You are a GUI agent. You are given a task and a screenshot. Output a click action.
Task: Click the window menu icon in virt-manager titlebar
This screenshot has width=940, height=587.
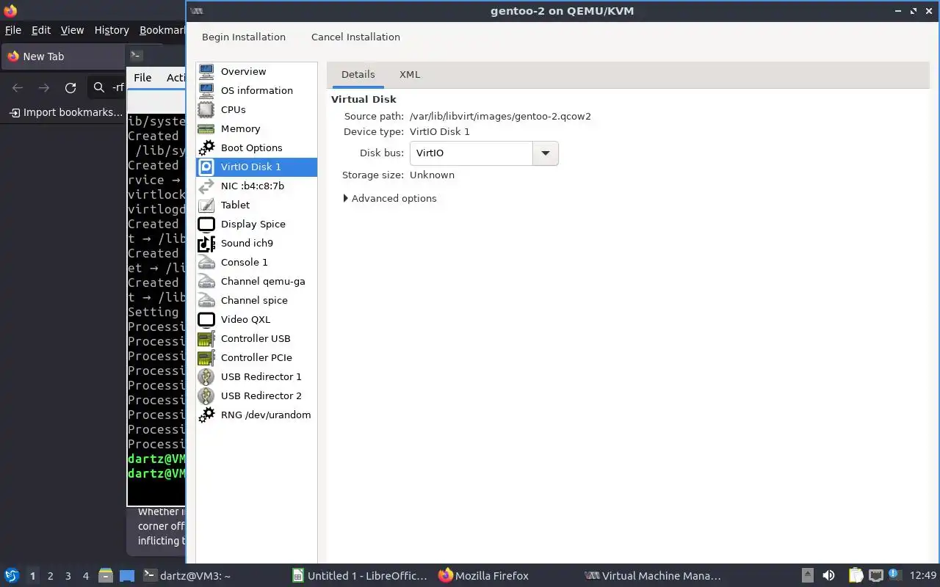click(197, 11)
